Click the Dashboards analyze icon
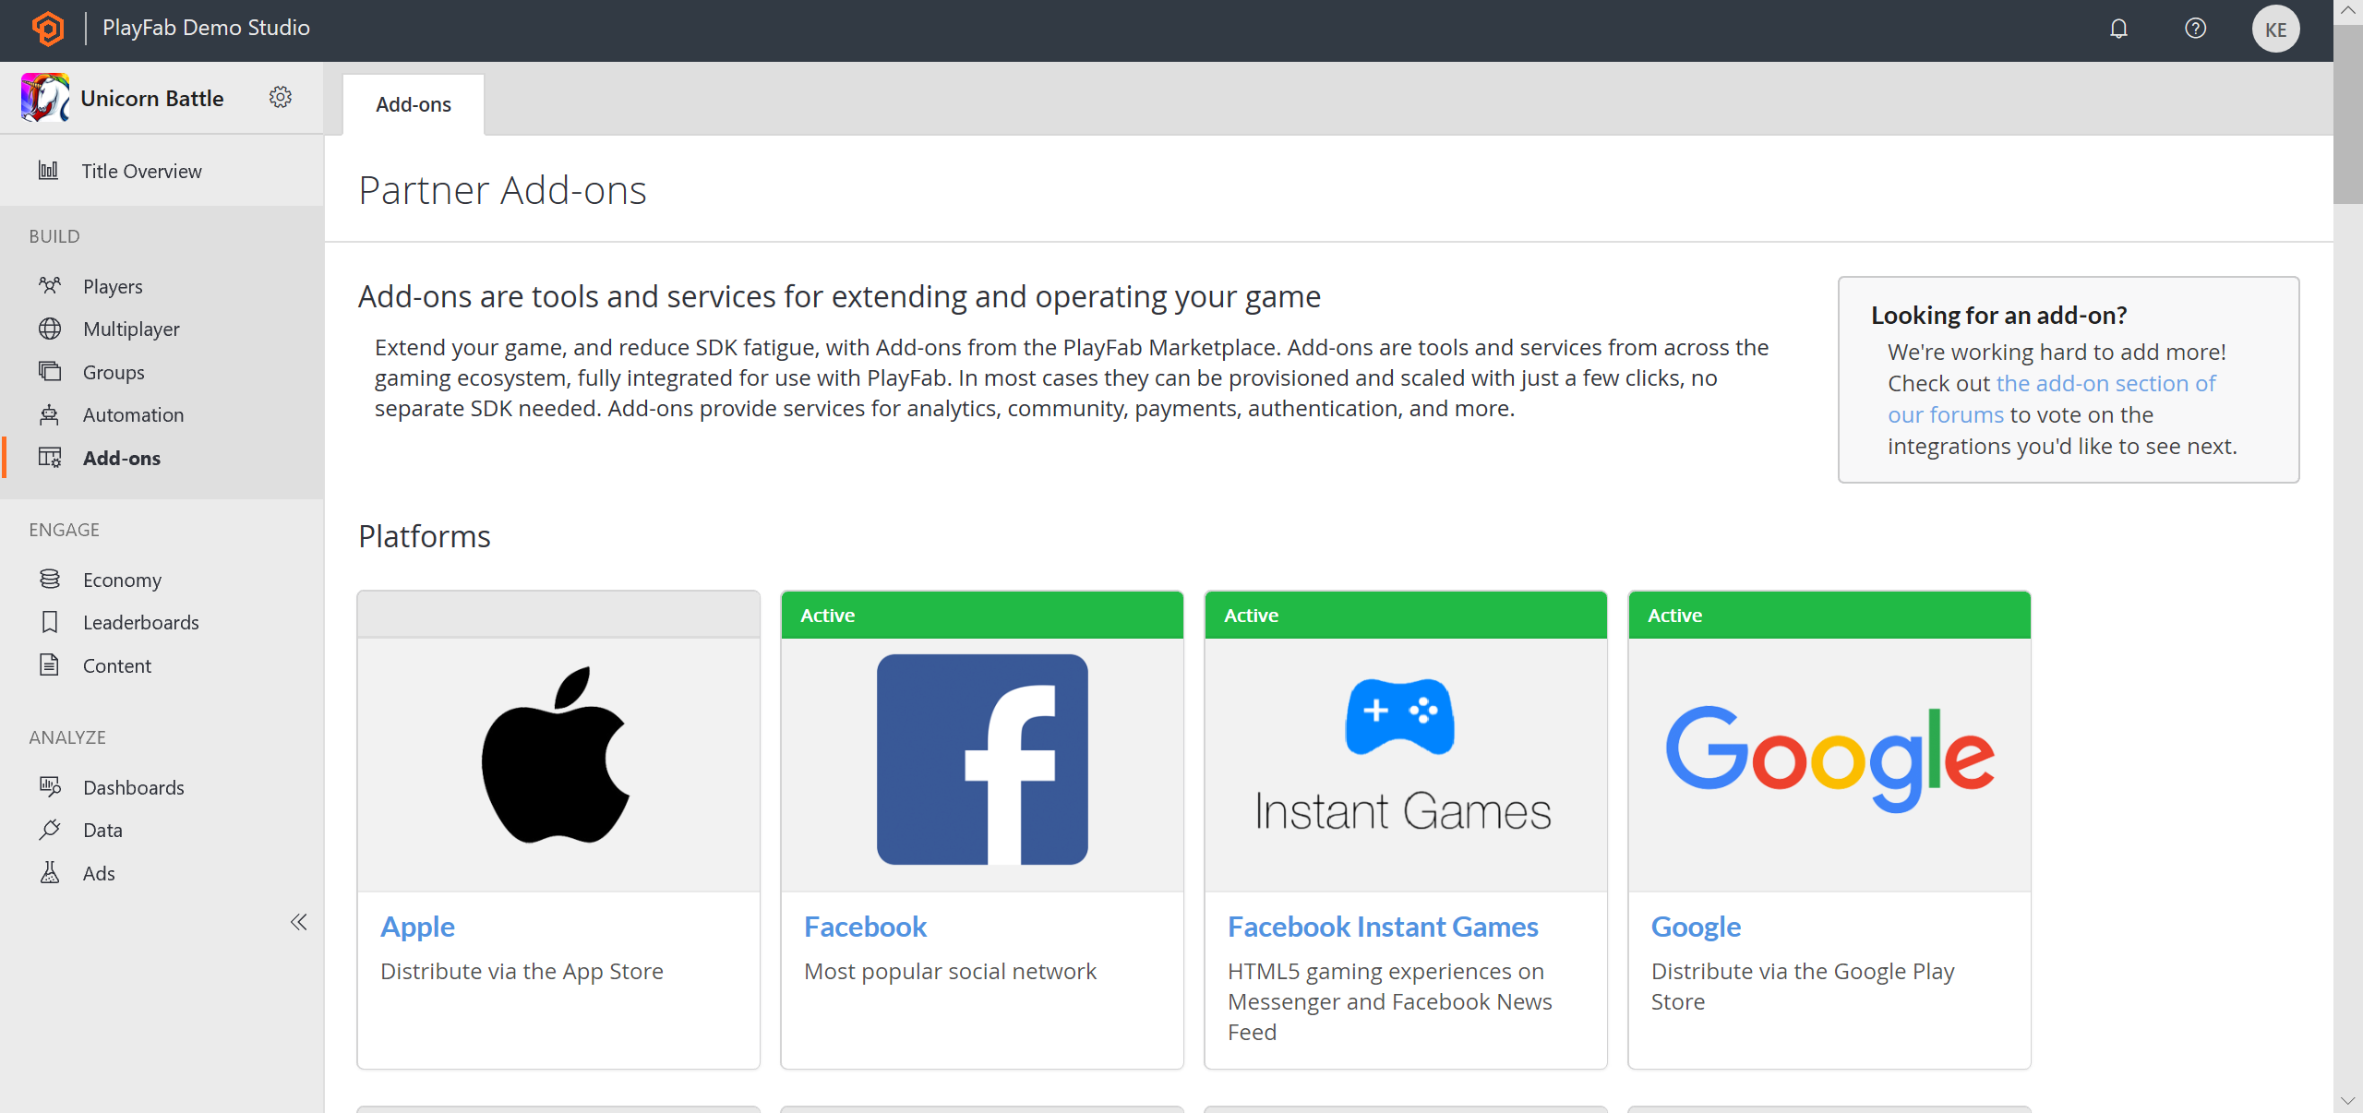Viewport: 2363px width, 1113px height. coord(50,784)
